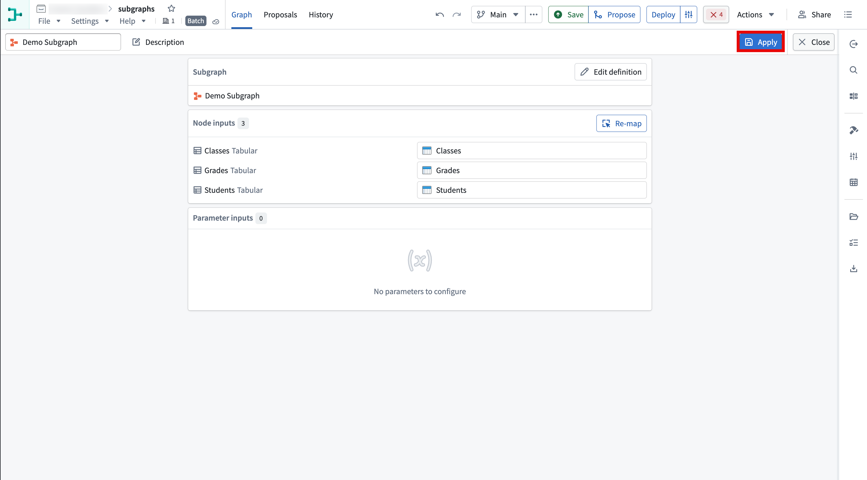Click the Save button
Viewport: 867px width, 480px height.
(x=568, y=14)
